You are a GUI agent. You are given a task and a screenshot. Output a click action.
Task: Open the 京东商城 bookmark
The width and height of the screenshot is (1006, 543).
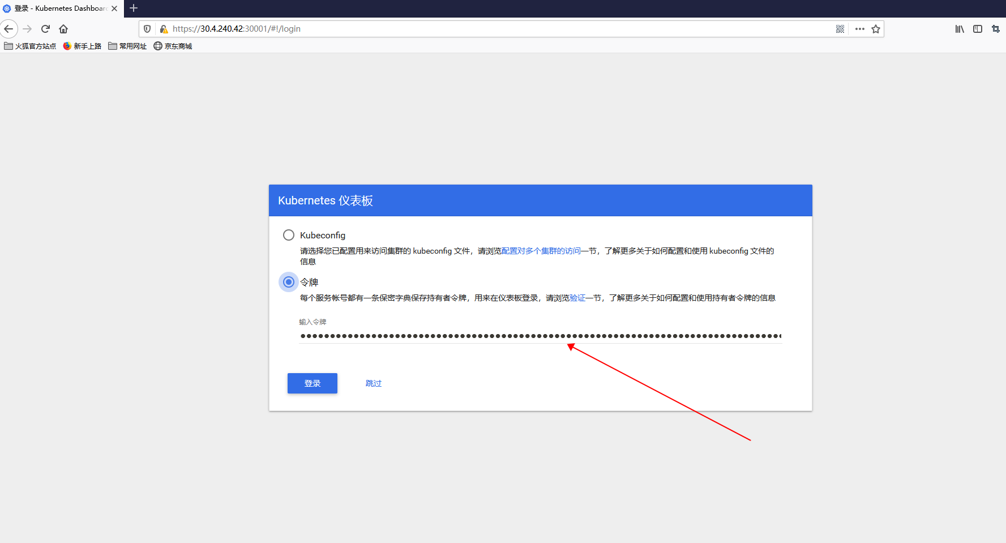pos(173,46)
